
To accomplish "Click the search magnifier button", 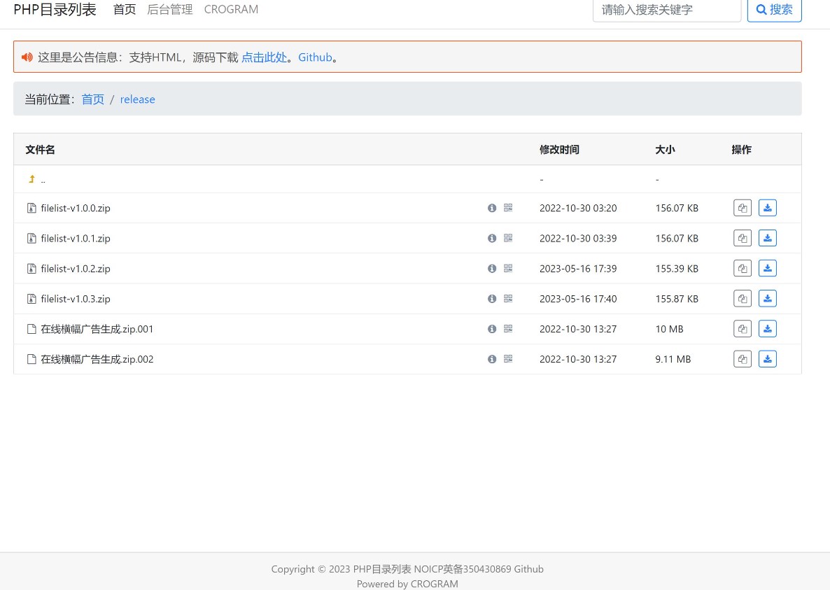I will point(774,9).
